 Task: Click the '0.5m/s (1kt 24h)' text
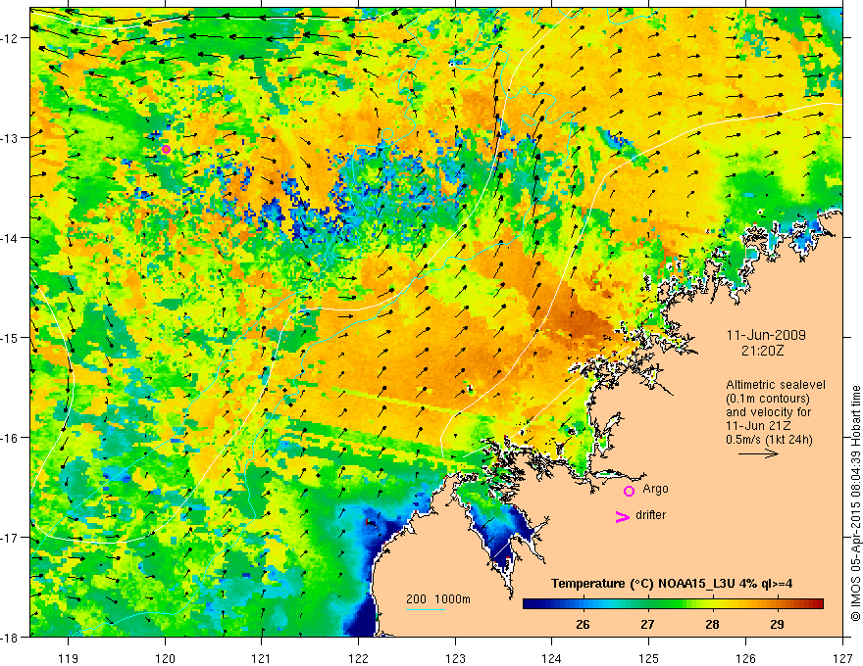(x=769, y=440)
